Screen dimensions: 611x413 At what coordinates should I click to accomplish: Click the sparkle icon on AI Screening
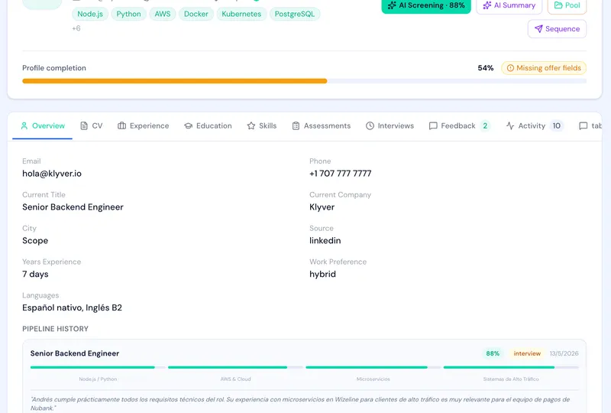click(392, 5)
